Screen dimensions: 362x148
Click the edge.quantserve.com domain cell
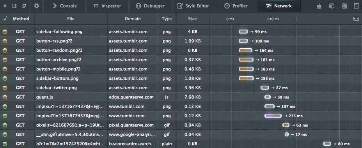point(131,97)
